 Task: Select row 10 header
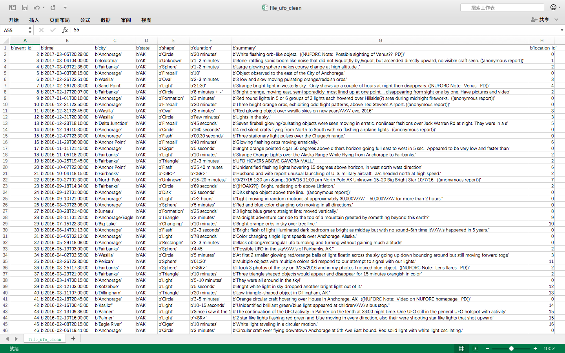[5, 104]
